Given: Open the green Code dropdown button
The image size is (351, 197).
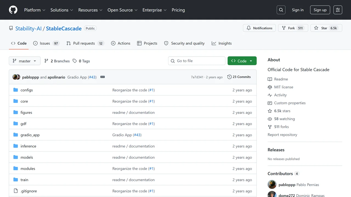Looking at the screenshot, I should click(x=242, y=61).
